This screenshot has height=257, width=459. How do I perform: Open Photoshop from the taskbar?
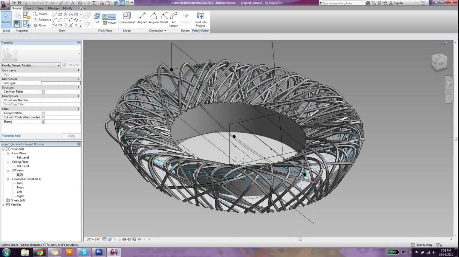click(x=99, y=252)
